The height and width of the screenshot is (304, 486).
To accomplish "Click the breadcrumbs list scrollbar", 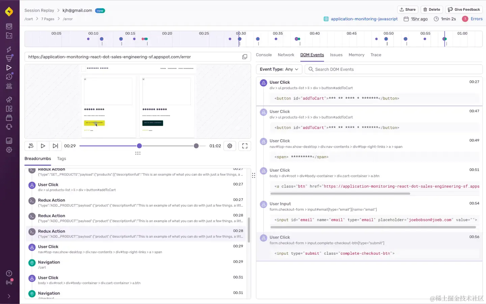I will tap(249, 230).
